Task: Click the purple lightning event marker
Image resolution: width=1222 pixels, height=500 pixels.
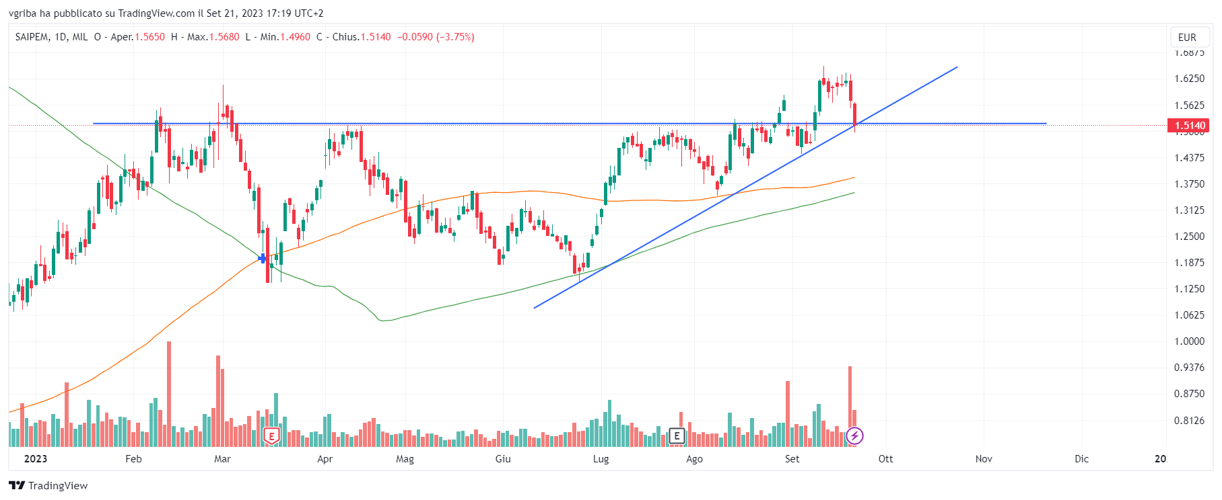Action: click(x=854, y=436)
